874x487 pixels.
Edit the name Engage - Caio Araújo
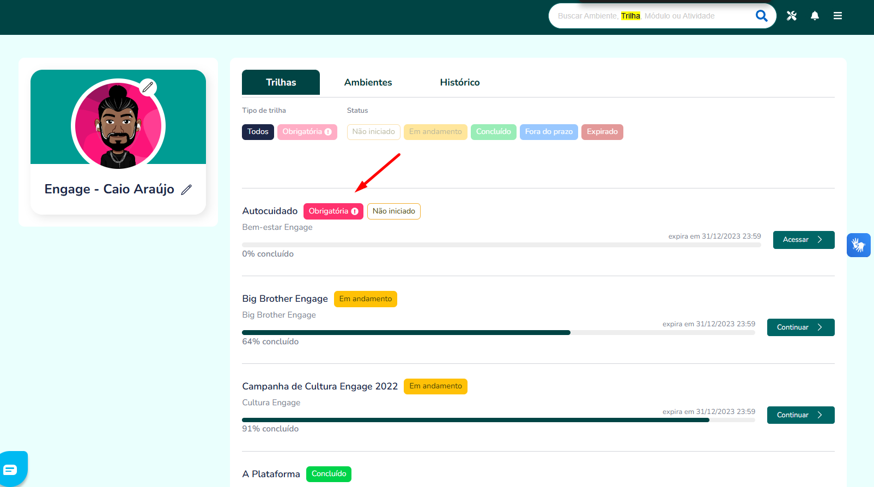(186, 190)
